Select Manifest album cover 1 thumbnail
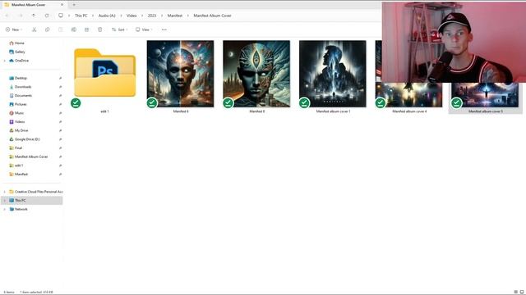The height and width of the screenshot is (295, 526). 333,74
